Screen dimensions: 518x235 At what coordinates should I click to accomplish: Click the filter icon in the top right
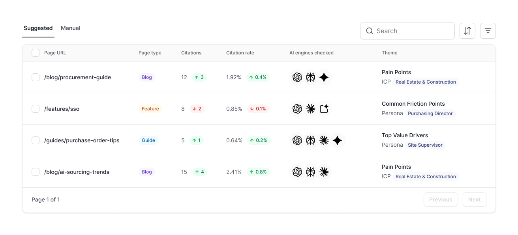click(x=488, y=31)
